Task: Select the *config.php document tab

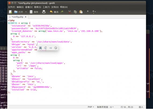Action: point(17,17)
